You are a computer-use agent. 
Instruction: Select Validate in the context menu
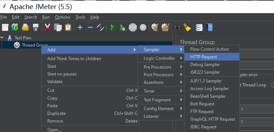pyautogui.click(x=55, y=82)
